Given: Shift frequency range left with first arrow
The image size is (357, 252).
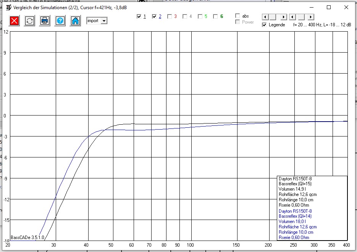Looking at the screenshot, I should pos(265,17).
